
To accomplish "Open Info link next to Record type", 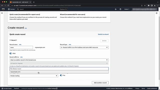I will tap(70, 44).
